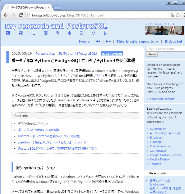Click the browser forward arrow
The height and width of the screenshot is (194, 185).
13,15
